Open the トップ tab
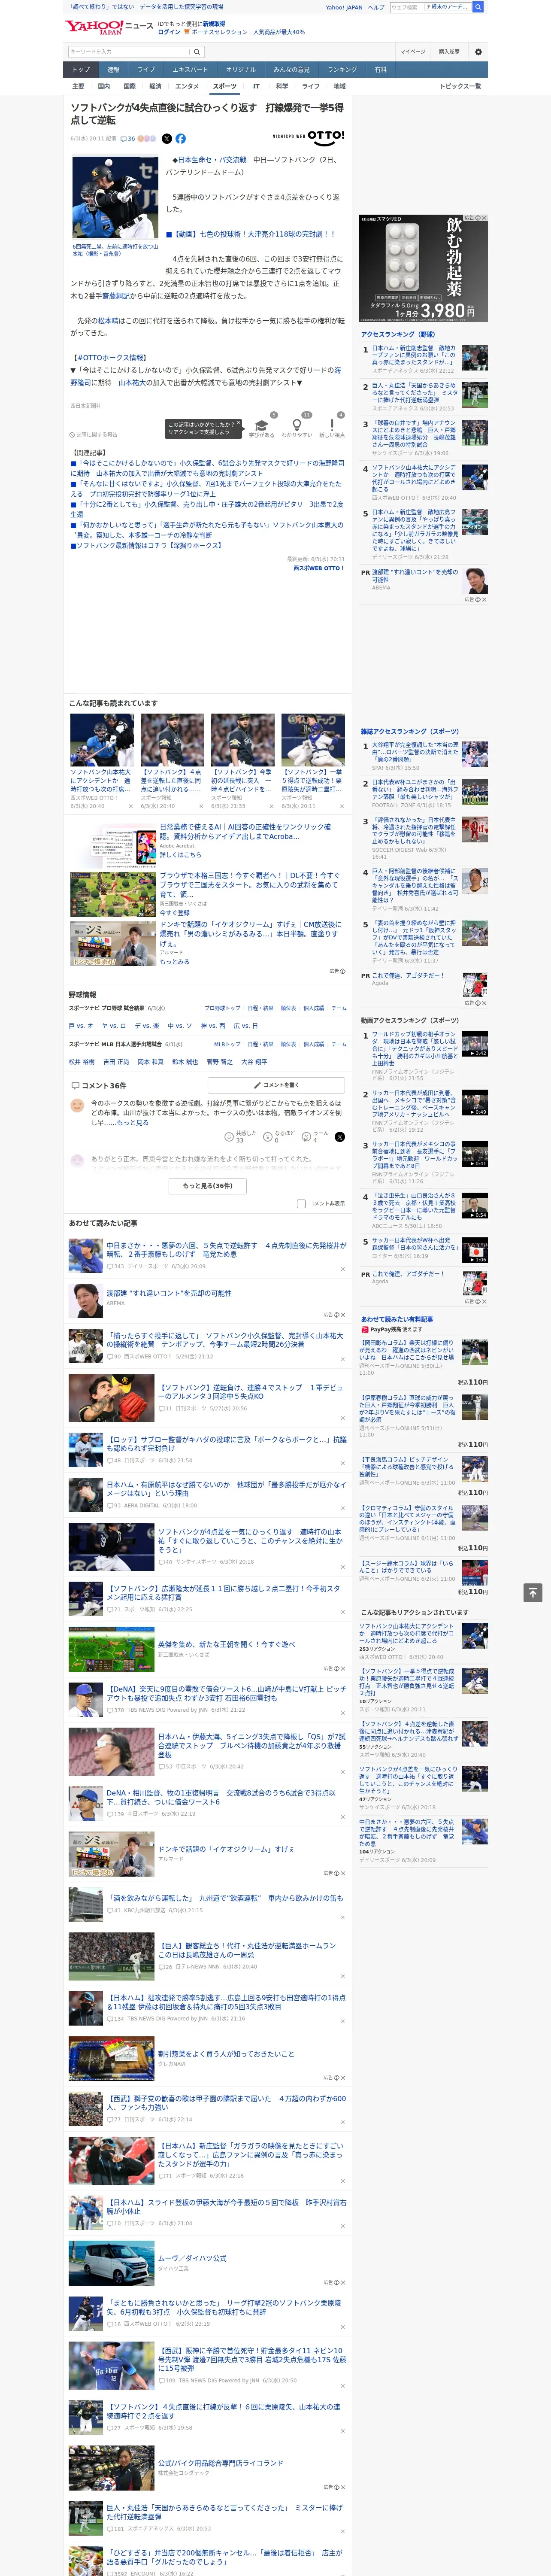The height and width of the screenshot is (2576, 551). tap(81, 70)
